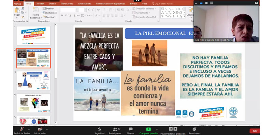This screenshot has width=273, height=136.
Task: Open the Chatear chat icon
Action: click(x=131, y=129)
